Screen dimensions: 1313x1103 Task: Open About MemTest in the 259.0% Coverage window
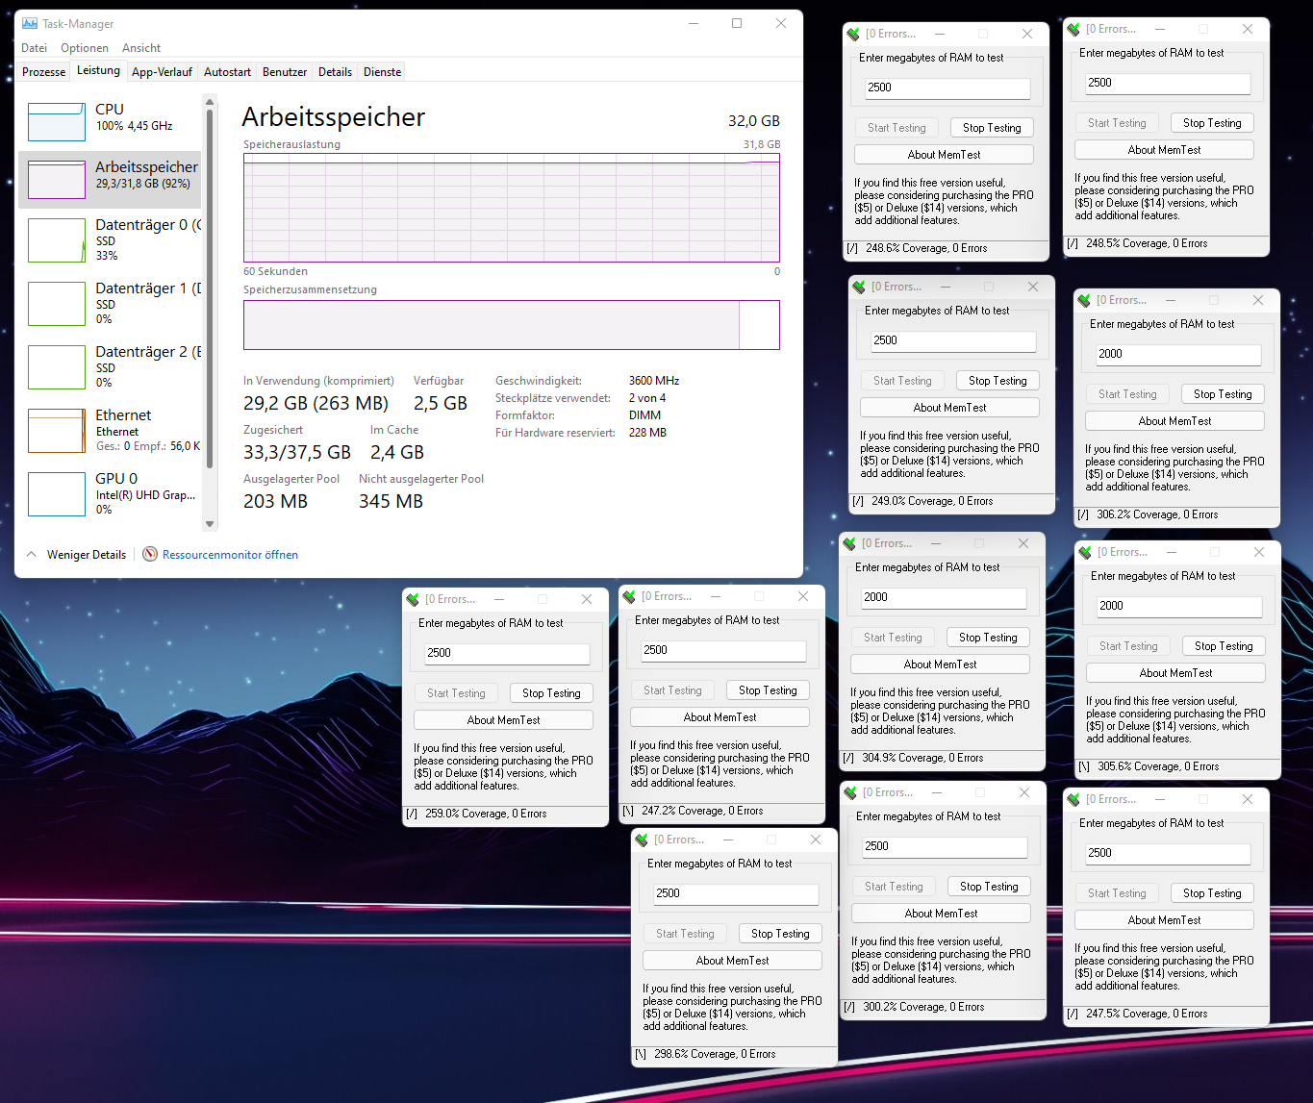click(x=503, y=720)
